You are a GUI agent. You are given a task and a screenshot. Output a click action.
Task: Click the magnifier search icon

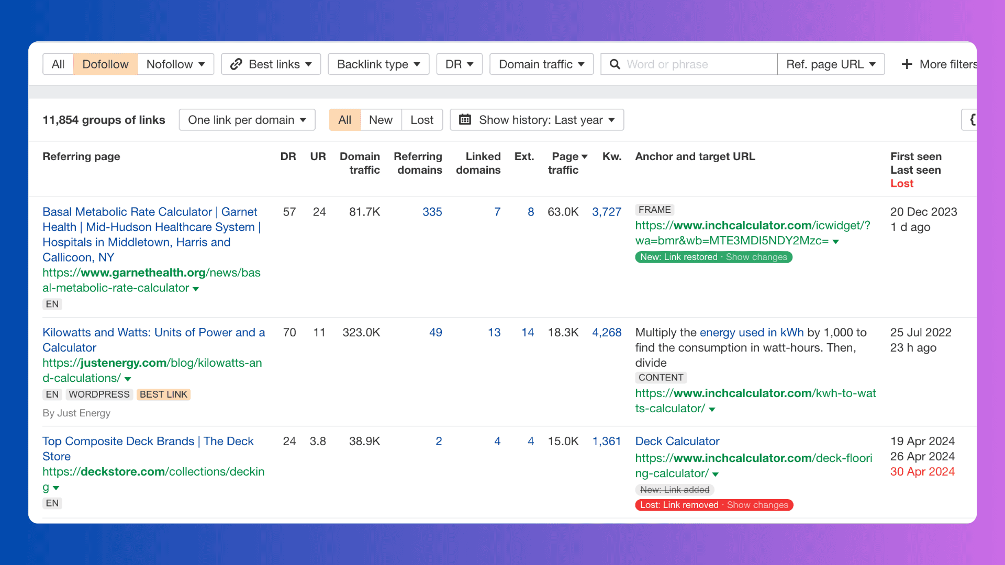pyautogui.click(x=615, y=64)
